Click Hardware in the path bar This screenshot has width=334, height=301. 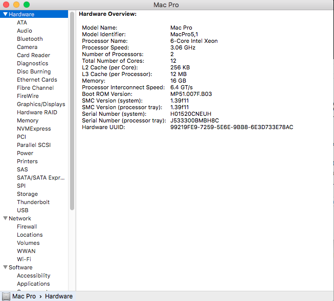click(x=59, y=296)
